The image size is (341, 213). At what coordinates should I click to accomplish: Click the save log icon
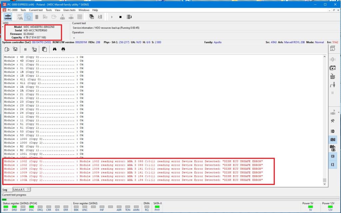(15, 49)
